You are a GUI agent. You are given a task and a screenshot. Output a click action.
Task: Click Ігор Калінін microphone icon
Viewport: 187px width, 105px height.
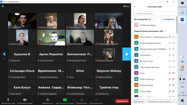169,55
